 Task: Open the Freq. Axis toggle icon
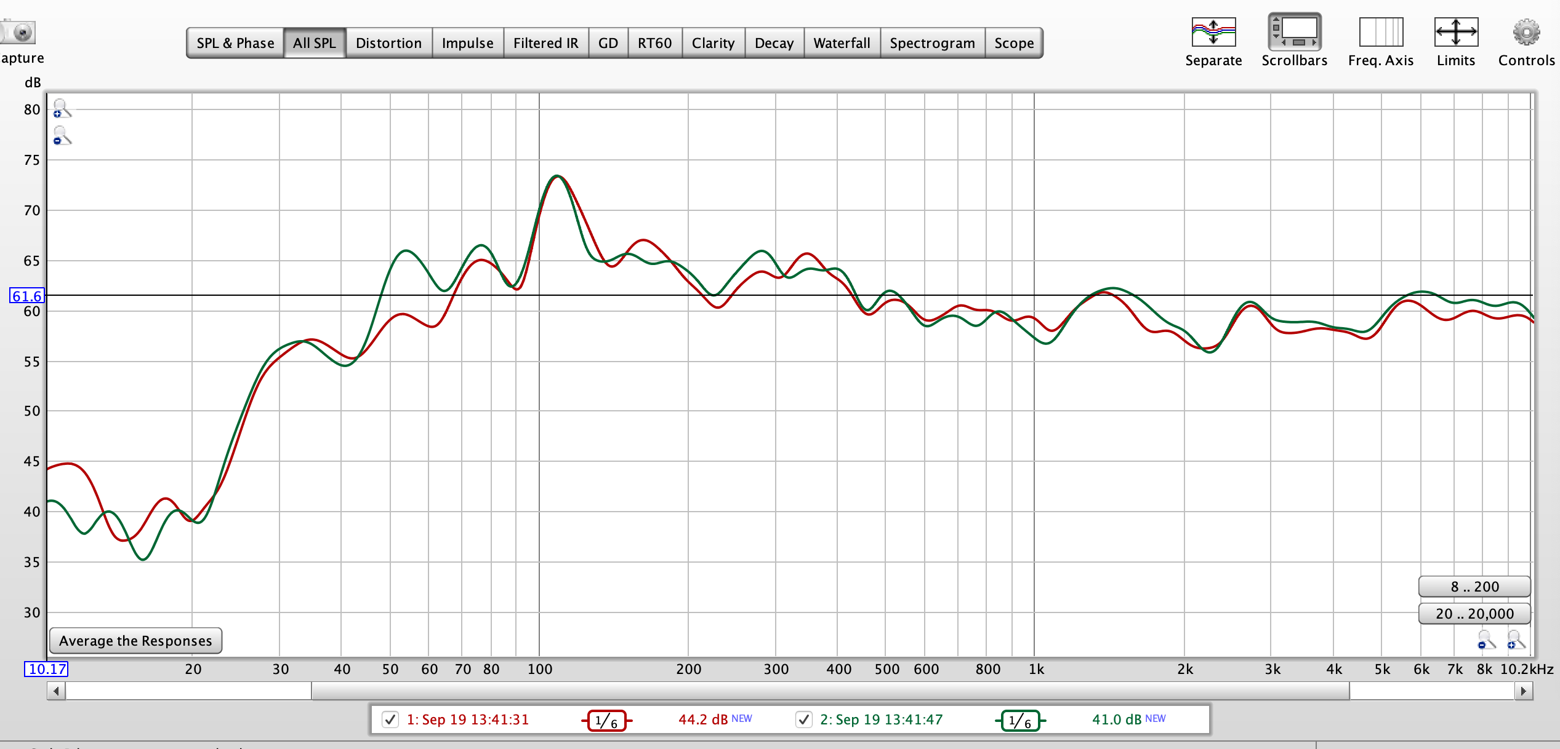point(1381,32)
